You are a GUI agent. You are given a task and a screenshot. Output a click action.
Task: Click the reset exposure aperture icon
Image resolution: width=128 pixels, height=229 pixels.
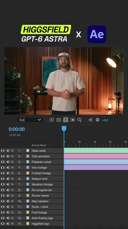pos(97,120)
